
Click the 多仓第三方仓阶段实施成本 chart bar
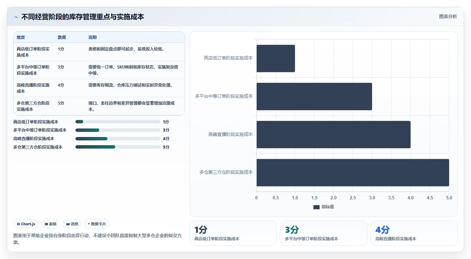tap(353, 172)
